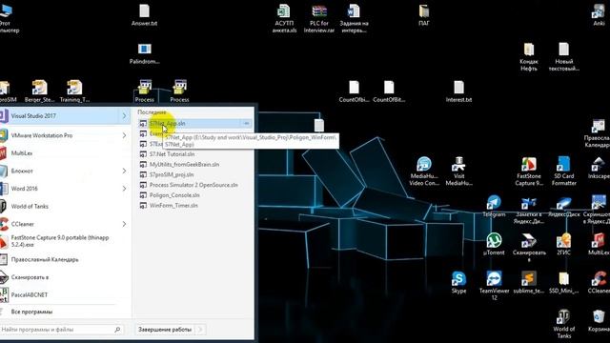Click the search magnifier icon in Start menu
The height and width of the screenshot is (343, 610).
[117, 330]
